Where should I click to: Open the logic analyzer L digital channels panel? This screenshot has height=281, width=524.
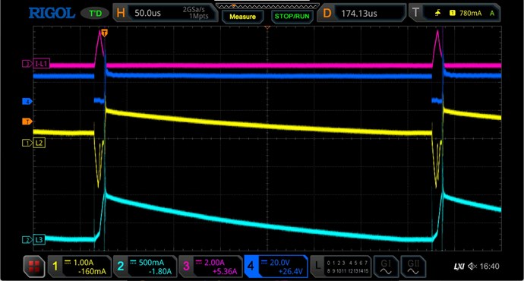pyautogui.click(x=340, y=267)
